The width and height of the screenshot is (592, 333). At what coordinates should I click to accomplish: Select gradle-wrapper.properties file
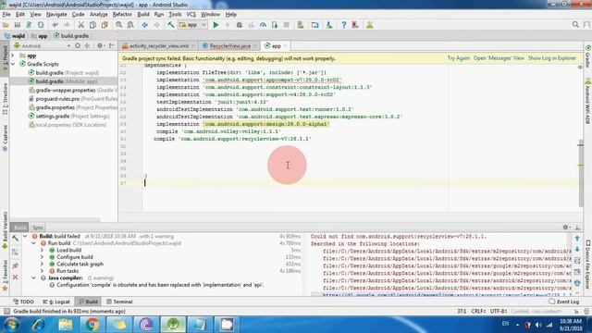(x=73, y=91)
